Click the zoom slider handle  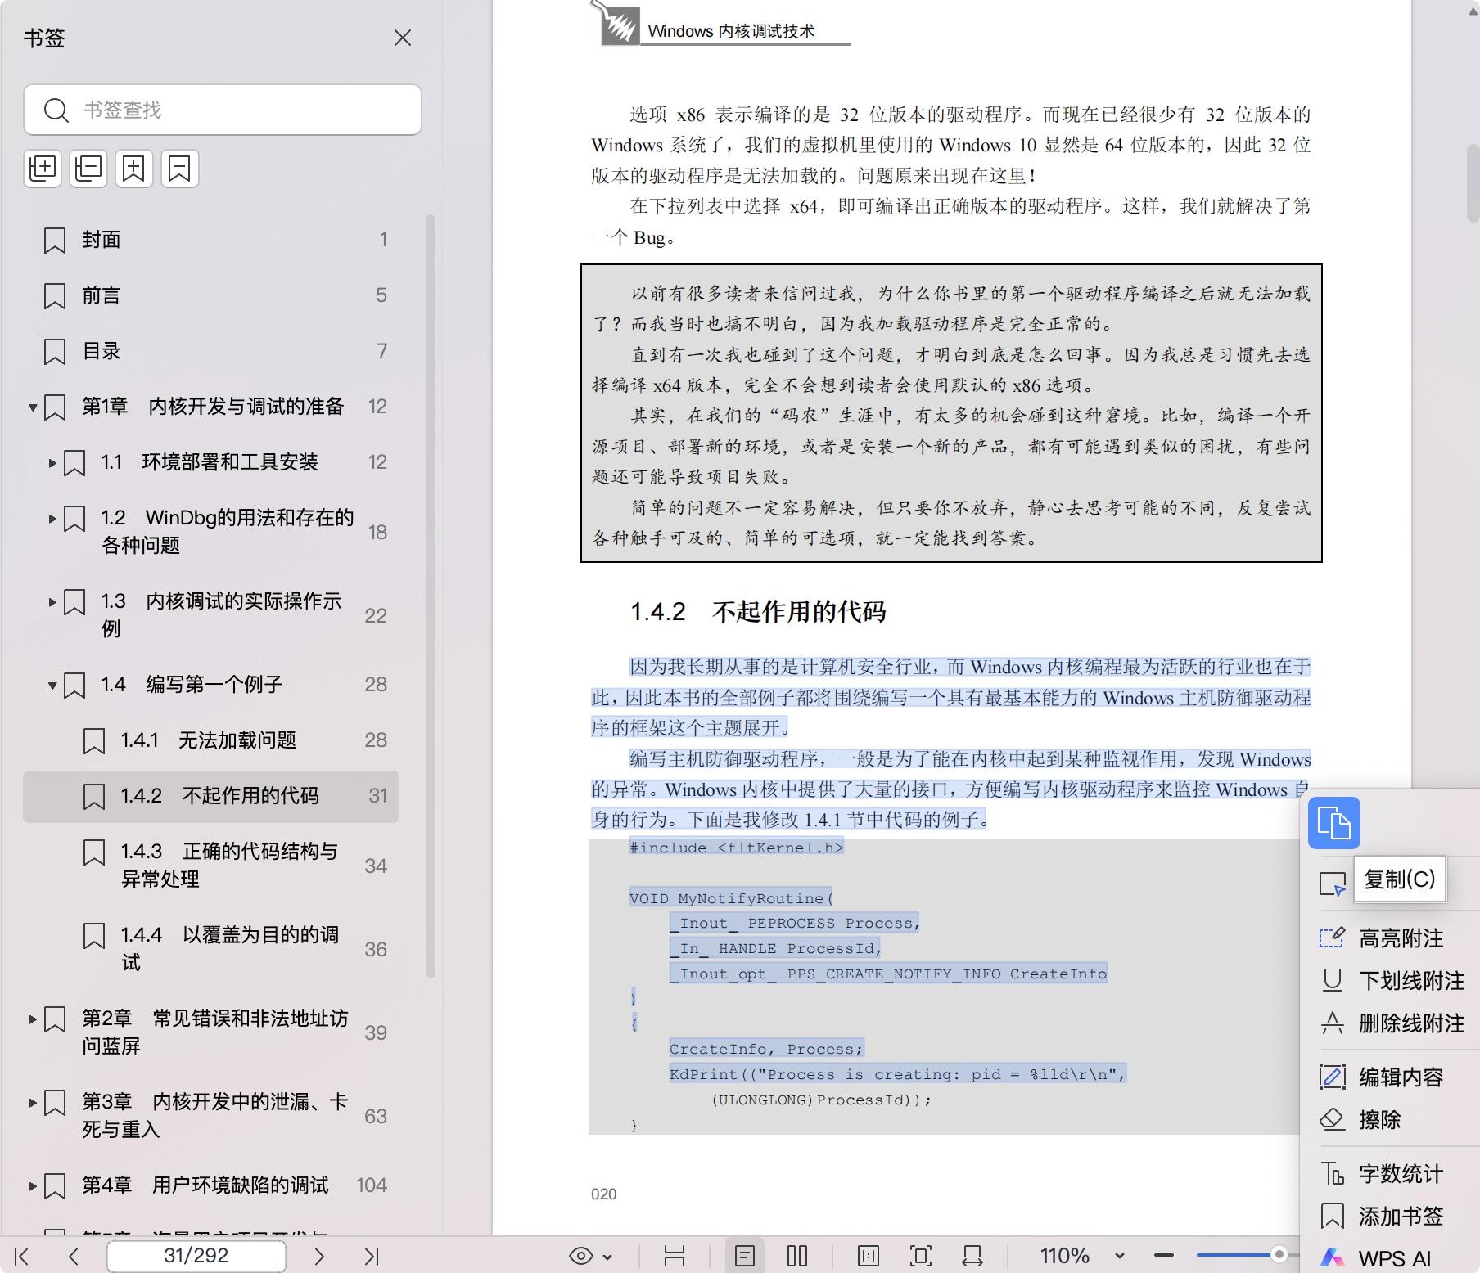tap(1279, 1254)
